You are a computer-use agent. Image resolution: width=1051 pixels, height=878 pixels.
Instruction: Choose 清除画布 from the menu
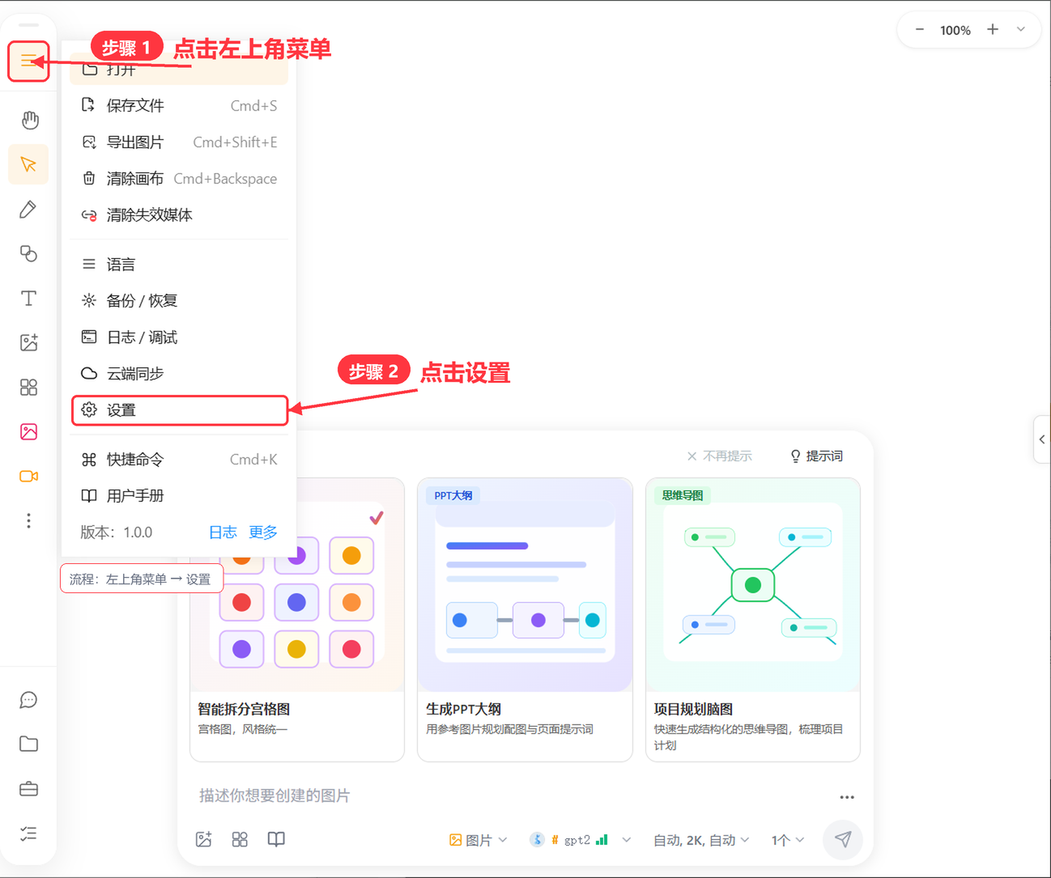click(x=179, y=179)
